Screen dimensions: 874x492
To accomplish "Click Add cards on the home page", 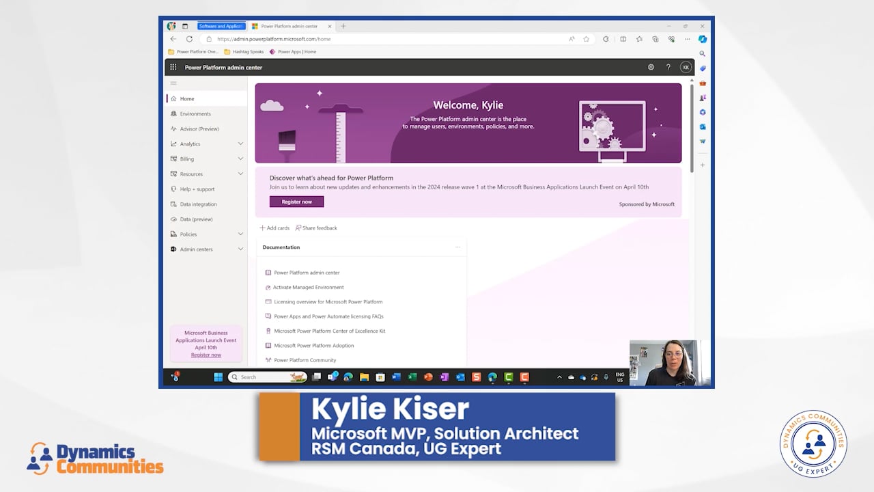I will click(274, 228).
